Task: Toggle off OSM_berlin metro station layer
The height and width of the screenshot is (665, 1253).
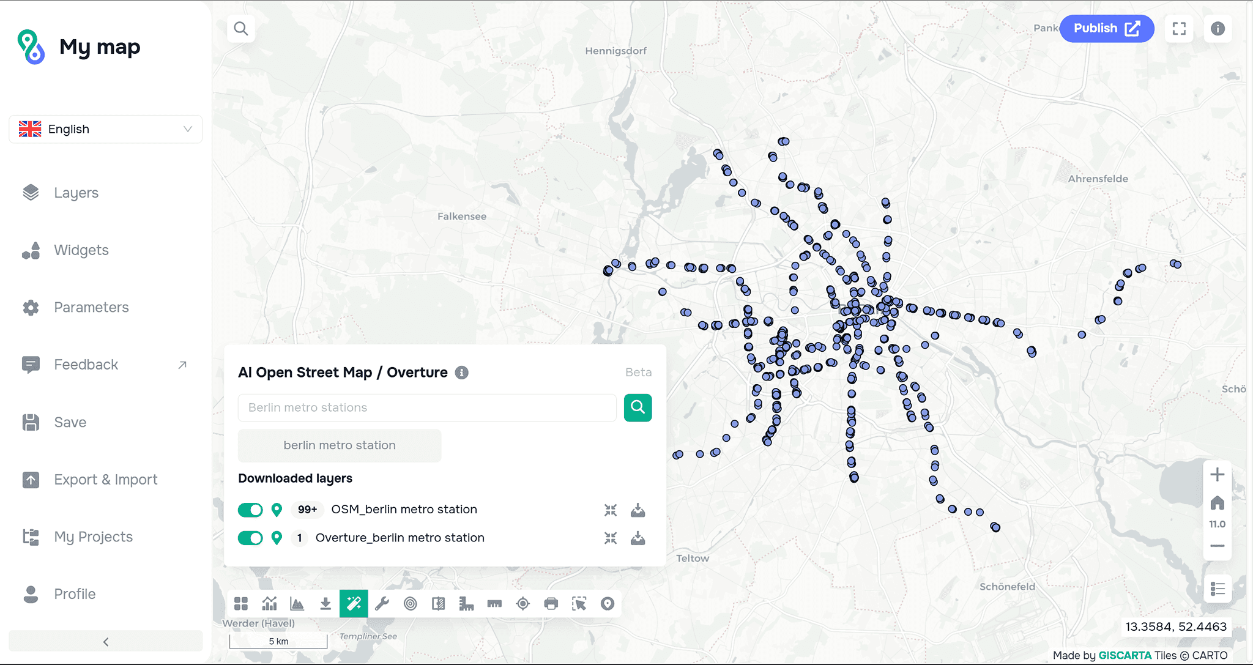Action: point(250,510)
